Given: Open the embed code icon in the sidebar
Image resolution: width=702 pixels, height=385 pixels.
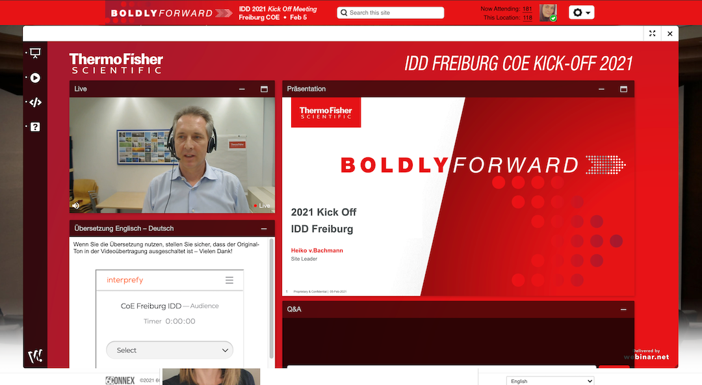Looking at the screenshot, I should [x=35, y=102].
